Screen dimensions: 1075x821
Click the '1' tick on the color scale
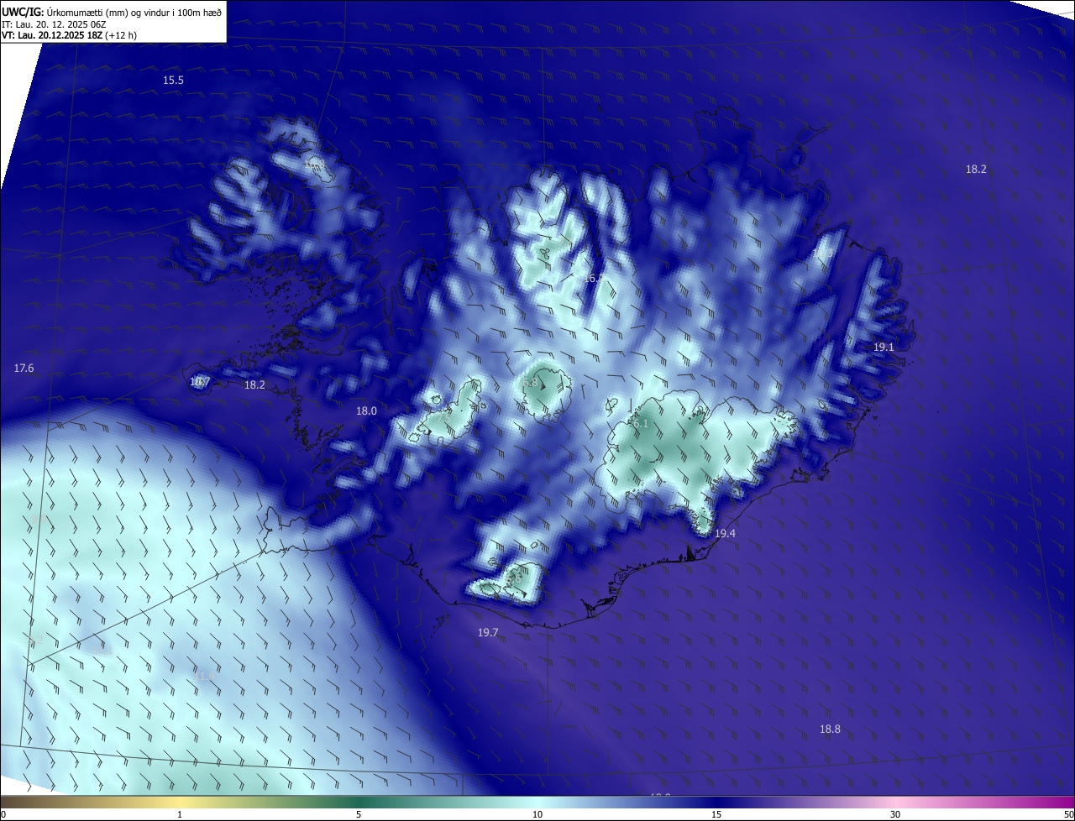click(x=180, y=814)
